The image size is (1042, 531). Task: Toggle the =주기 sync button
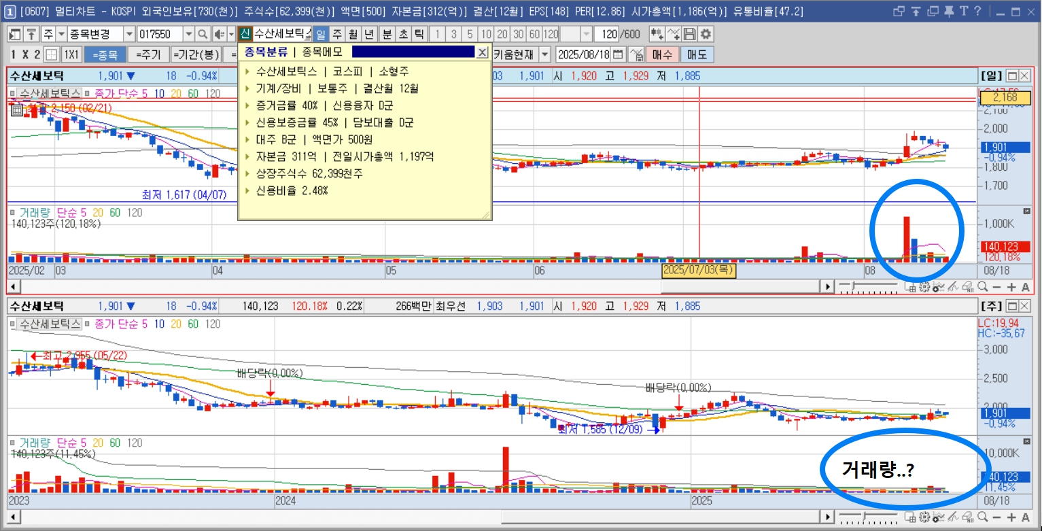148,54
